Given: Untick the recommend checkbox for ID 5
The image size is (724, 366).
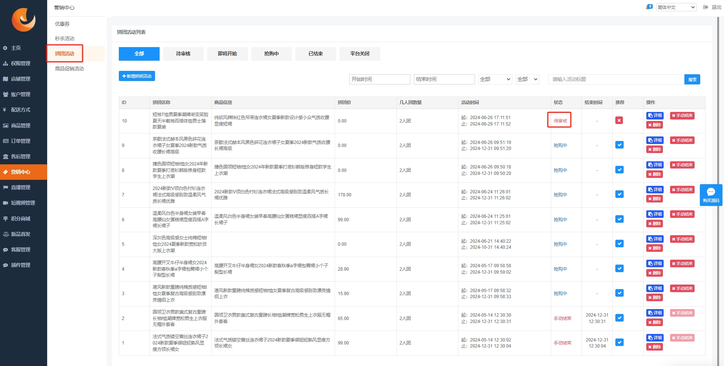Looking at the screenshot, I should [619, 243].
